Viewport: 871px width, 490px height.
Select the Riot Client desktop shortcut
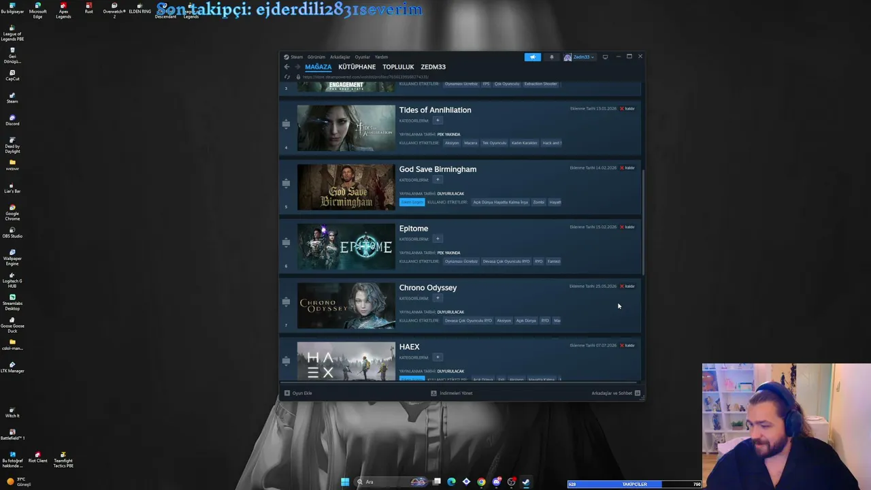pyautogui.click(x=37, y=457)
